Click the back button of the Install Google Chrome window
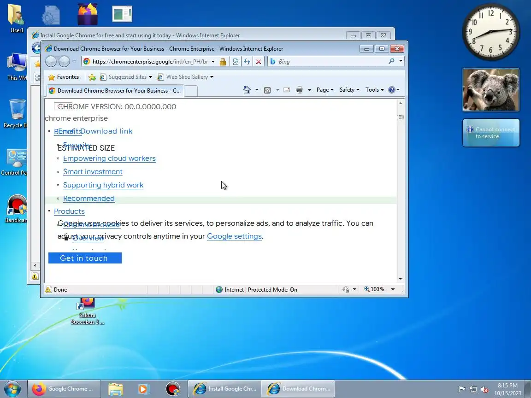Viewport: 531px width, 398px height. pyautogui.click(x=36, y=48)
